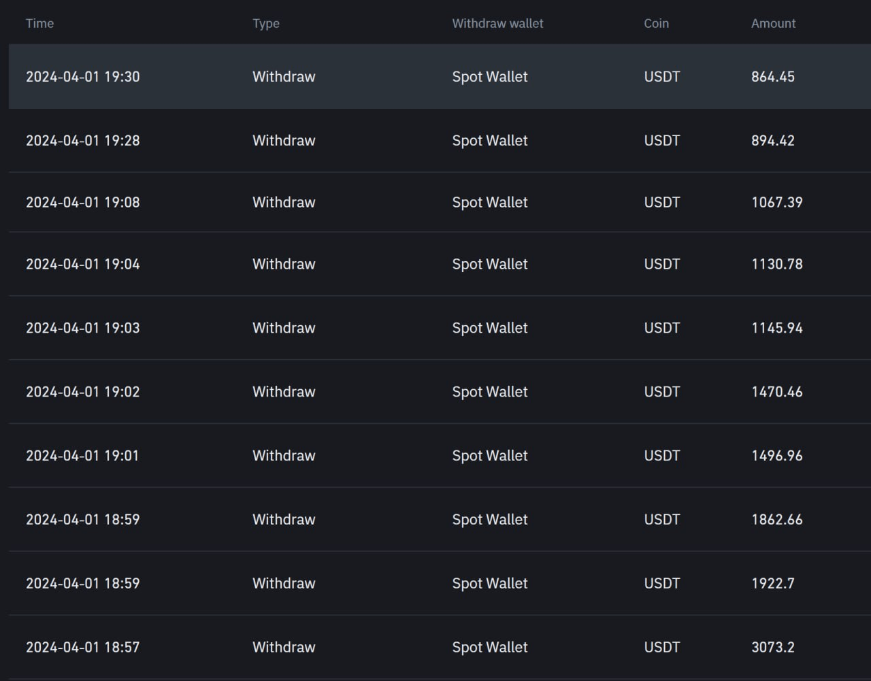Click the 3073.2 amount cell
Image resolution: width=871 pixels, height=681 pixels.
772,648
